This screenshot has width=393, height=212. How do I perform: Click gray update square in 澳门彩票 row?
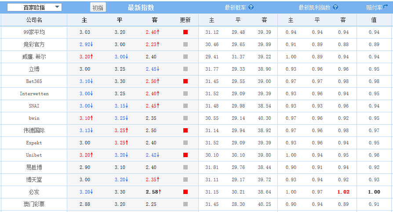(x=186, y=204)
